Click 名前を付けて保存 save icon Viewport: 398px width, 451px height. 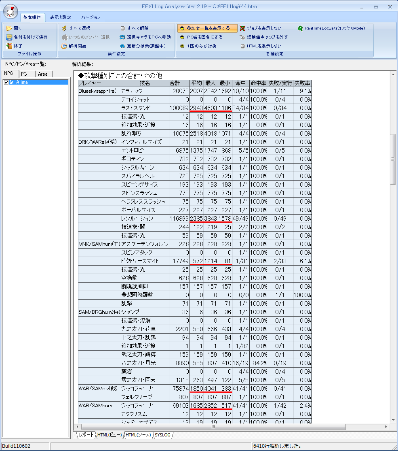[x=9, y=37]
